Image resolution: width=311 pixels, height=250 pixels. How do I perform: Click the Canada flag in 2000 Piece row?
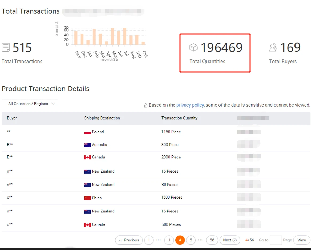click(87, 157)
